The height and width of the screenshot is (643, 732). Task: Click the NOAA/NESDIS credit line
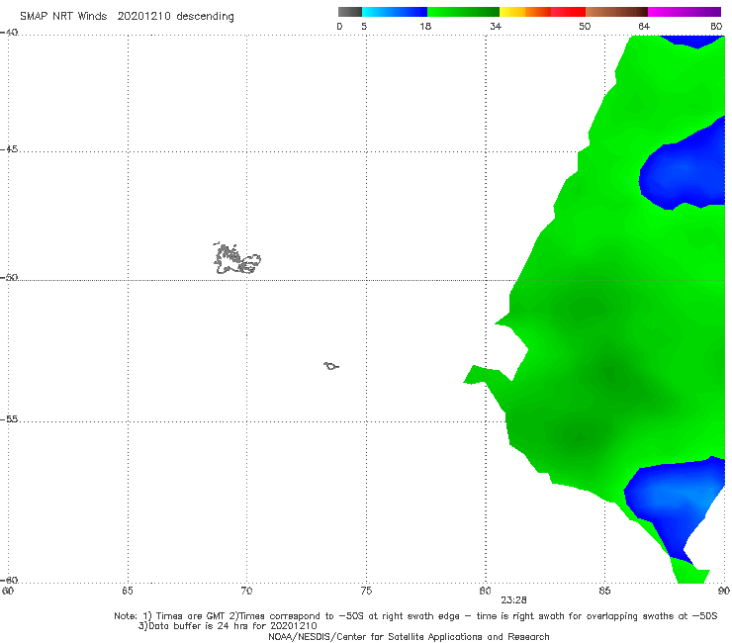pos(409,636)
